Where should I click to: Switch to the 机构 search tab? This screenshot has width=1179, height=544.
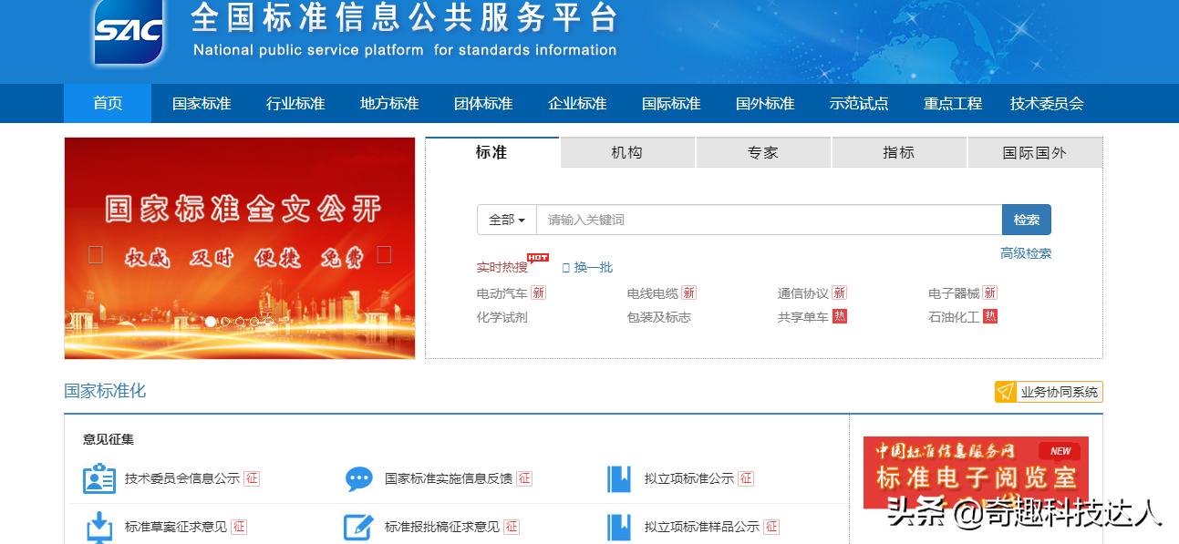click(626, 152)
